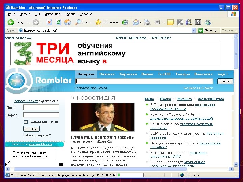Open the Вид menu
Image resolution: width=243 pixels, height=182 pixels.
(x=37, y=14)
